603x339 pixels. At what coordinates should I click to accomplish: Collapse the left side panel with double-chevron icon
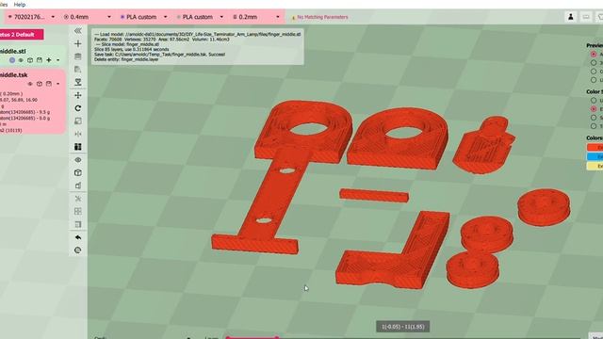pyautogui.click(x=77, y=31)
